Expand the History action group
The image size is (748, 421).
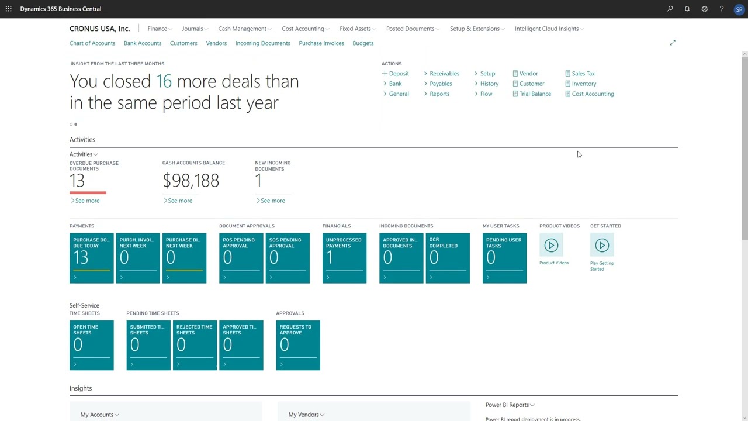[x=487, y=84]
